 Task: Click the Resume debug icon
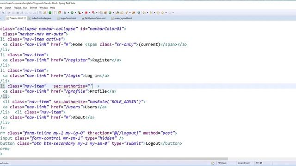9,12
